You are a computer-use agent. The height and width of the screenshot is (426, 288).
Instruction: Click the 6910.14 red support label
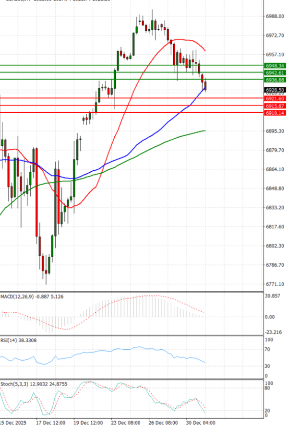pyautogui.click(x=275, y=113)
